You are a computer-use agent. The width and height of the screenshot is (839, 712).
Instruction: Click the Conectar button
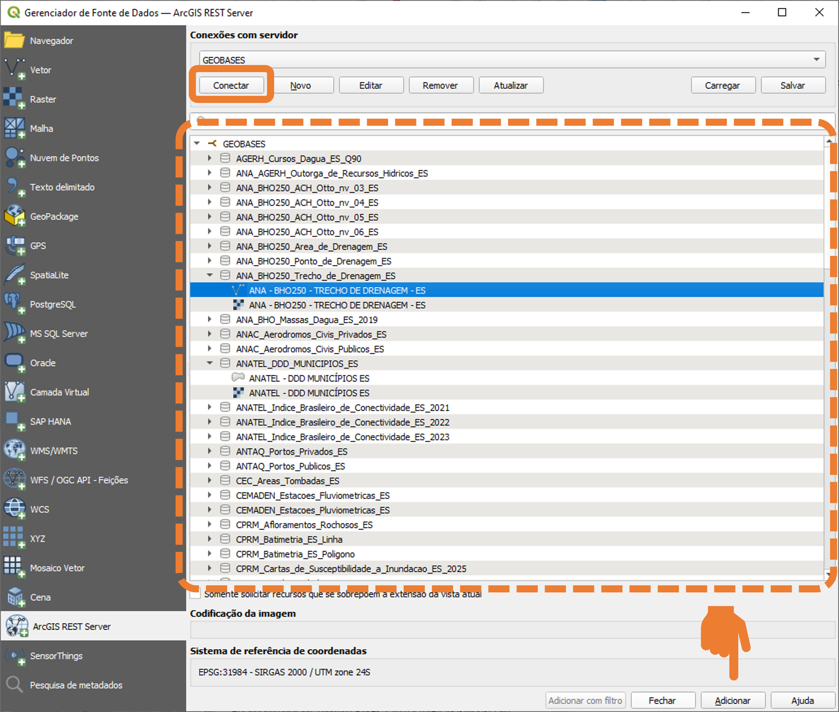point(231,85)
